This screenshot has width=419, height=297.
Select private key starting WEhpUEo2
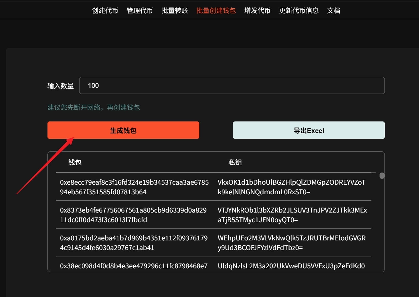(292, 243)
